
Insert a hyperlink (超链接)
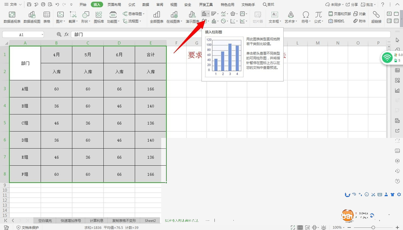[x=376, y=17]
